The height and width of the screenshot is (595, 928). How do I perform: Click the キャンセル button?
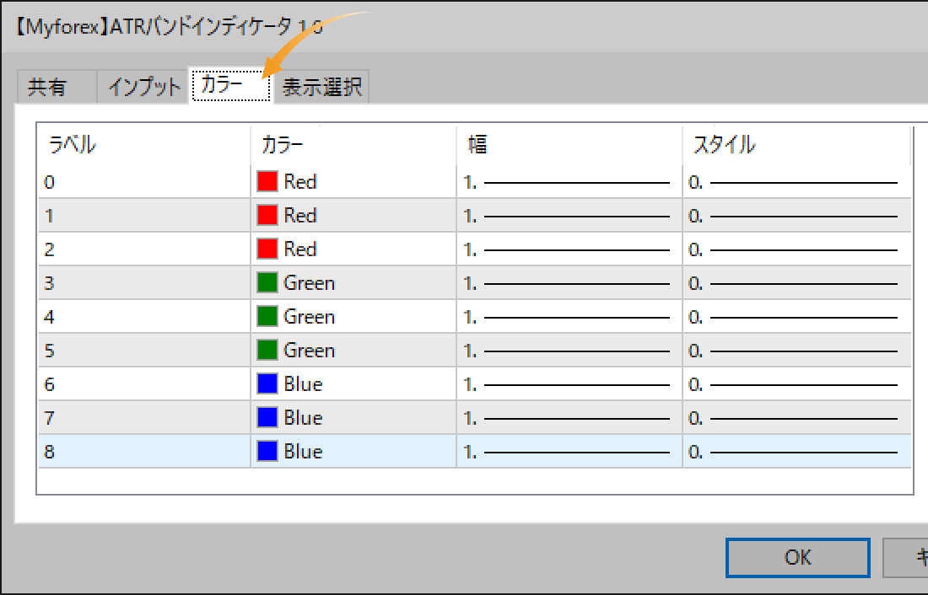(x=915, y=557)
